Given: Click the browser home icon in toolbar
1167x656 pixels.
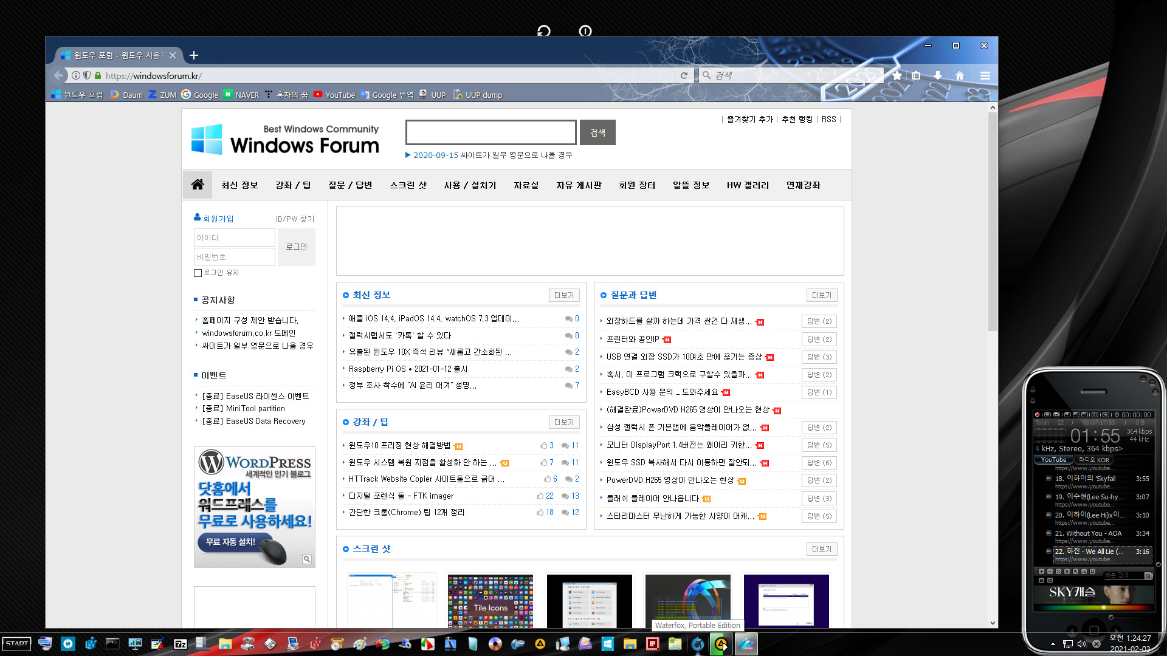Looking at the screenshot, I should coord(960,75).
